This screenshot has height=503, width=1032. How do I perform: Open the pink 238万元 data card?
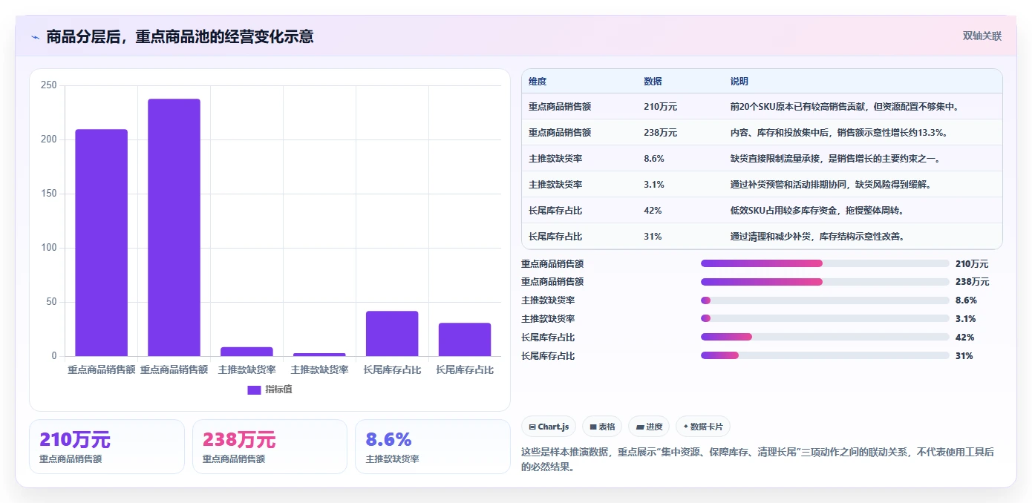tap(270, 447)
